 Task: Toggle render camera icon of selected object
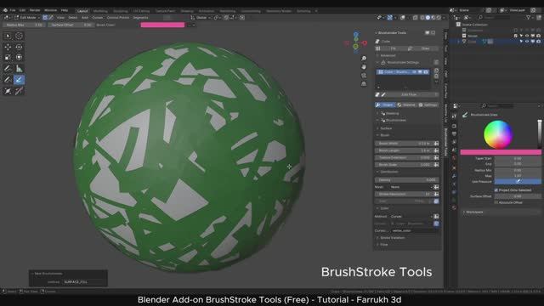point(538,42)
